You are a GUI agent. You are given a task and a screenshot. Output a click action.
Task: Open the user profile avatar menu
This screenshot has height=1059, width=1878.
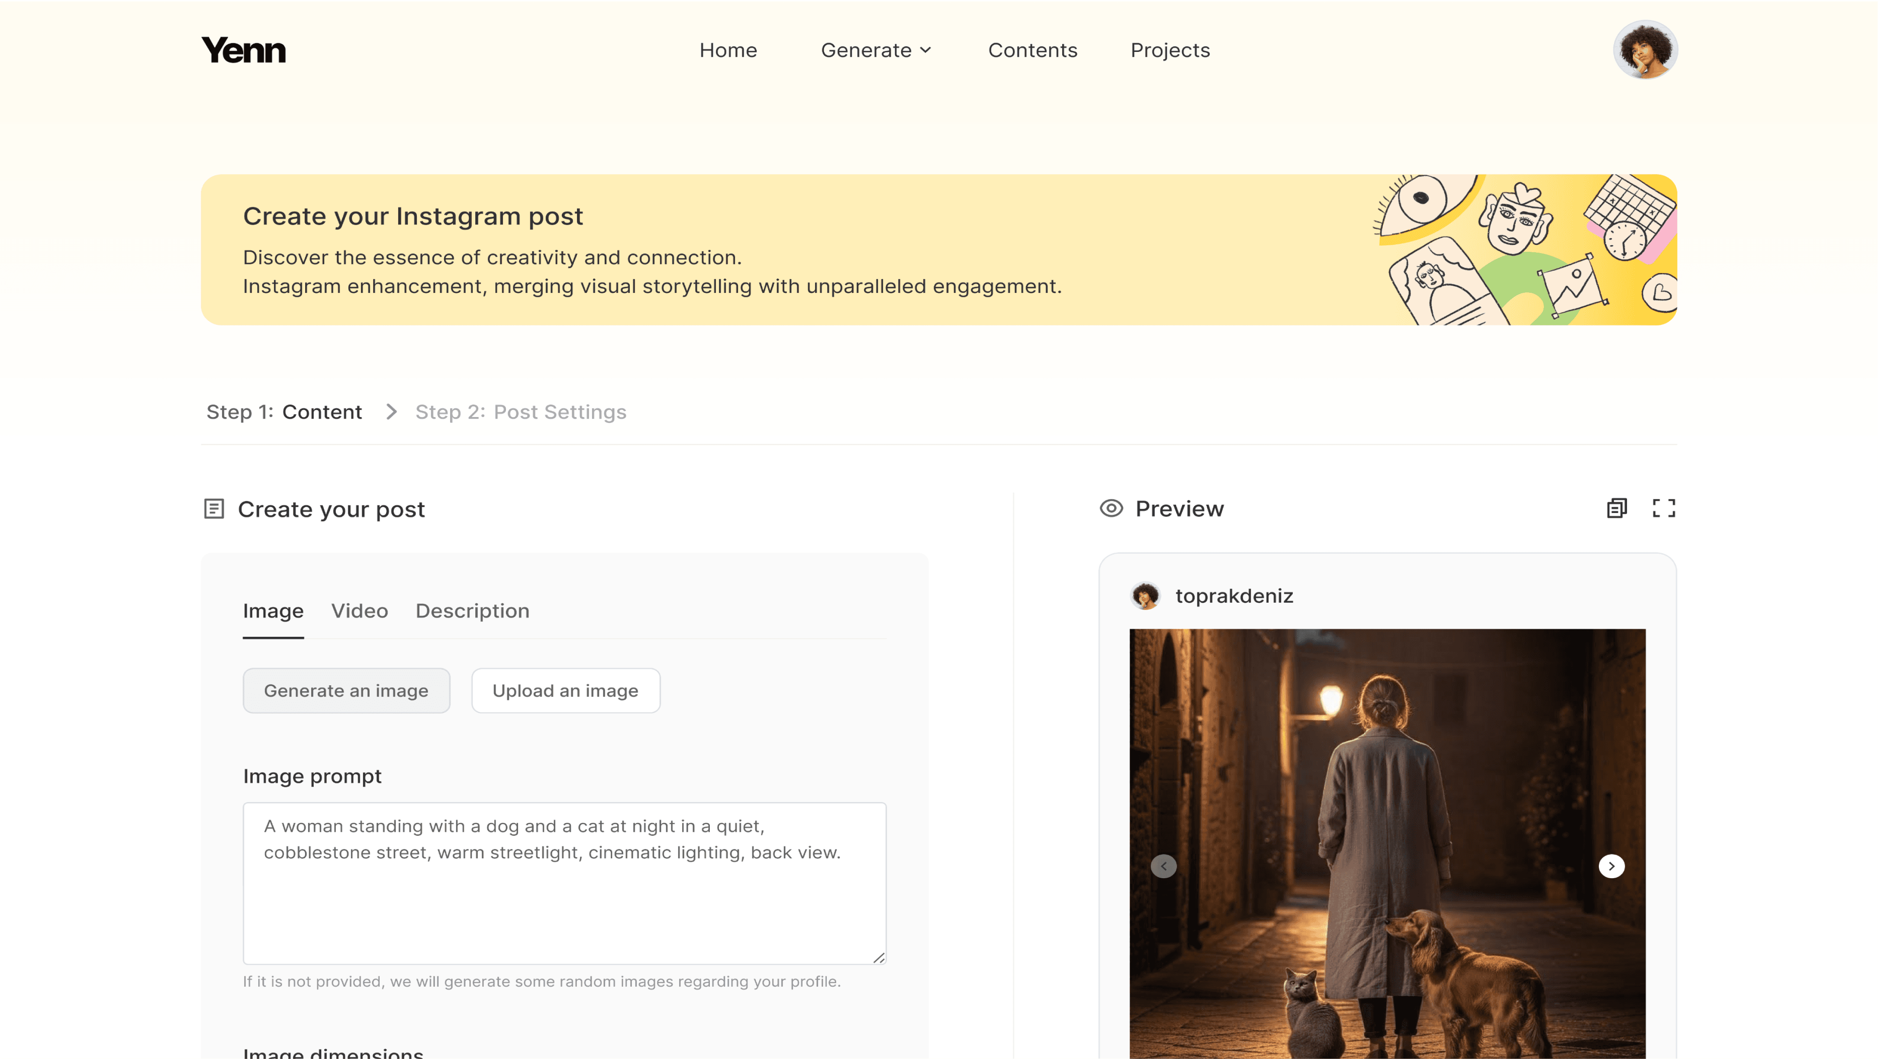pos(1645,50)
